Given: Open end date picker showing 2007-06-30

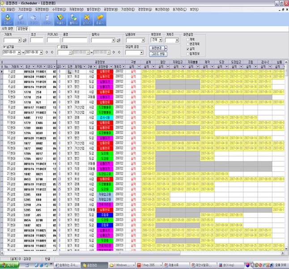Looking at the screenshot, I should pos(41,52).
